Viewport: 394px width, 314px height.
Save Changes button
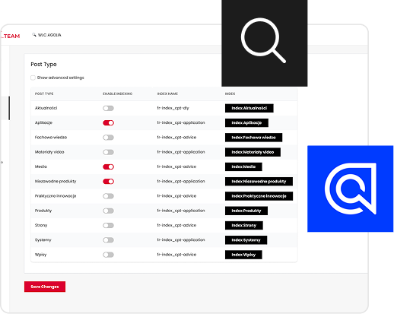coord(45,287)
